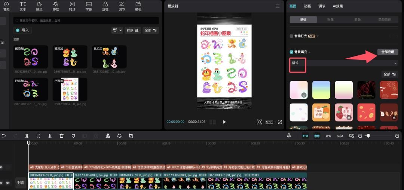Switch to the AI效果 tab
The height and width of the screenshot is (190, 404).
point(338,6)
